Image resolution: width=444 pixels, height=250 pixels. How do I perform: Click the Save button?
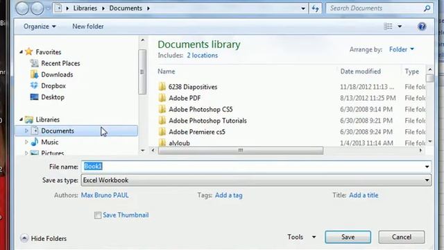[348, 237]
